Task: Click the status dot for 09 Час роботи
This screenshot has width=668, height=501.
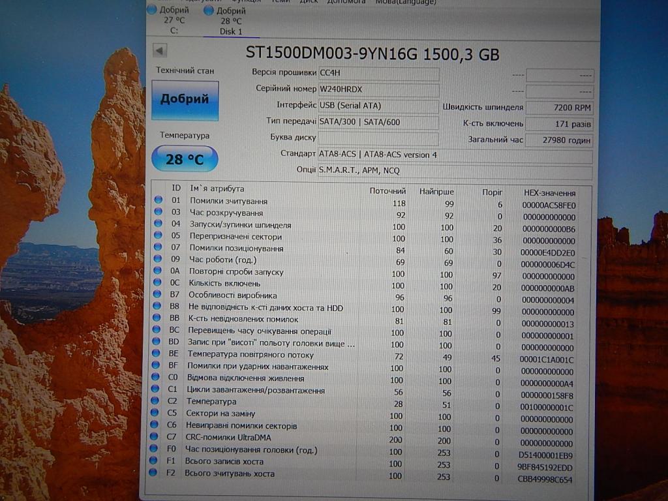Action: pos(158,258)
